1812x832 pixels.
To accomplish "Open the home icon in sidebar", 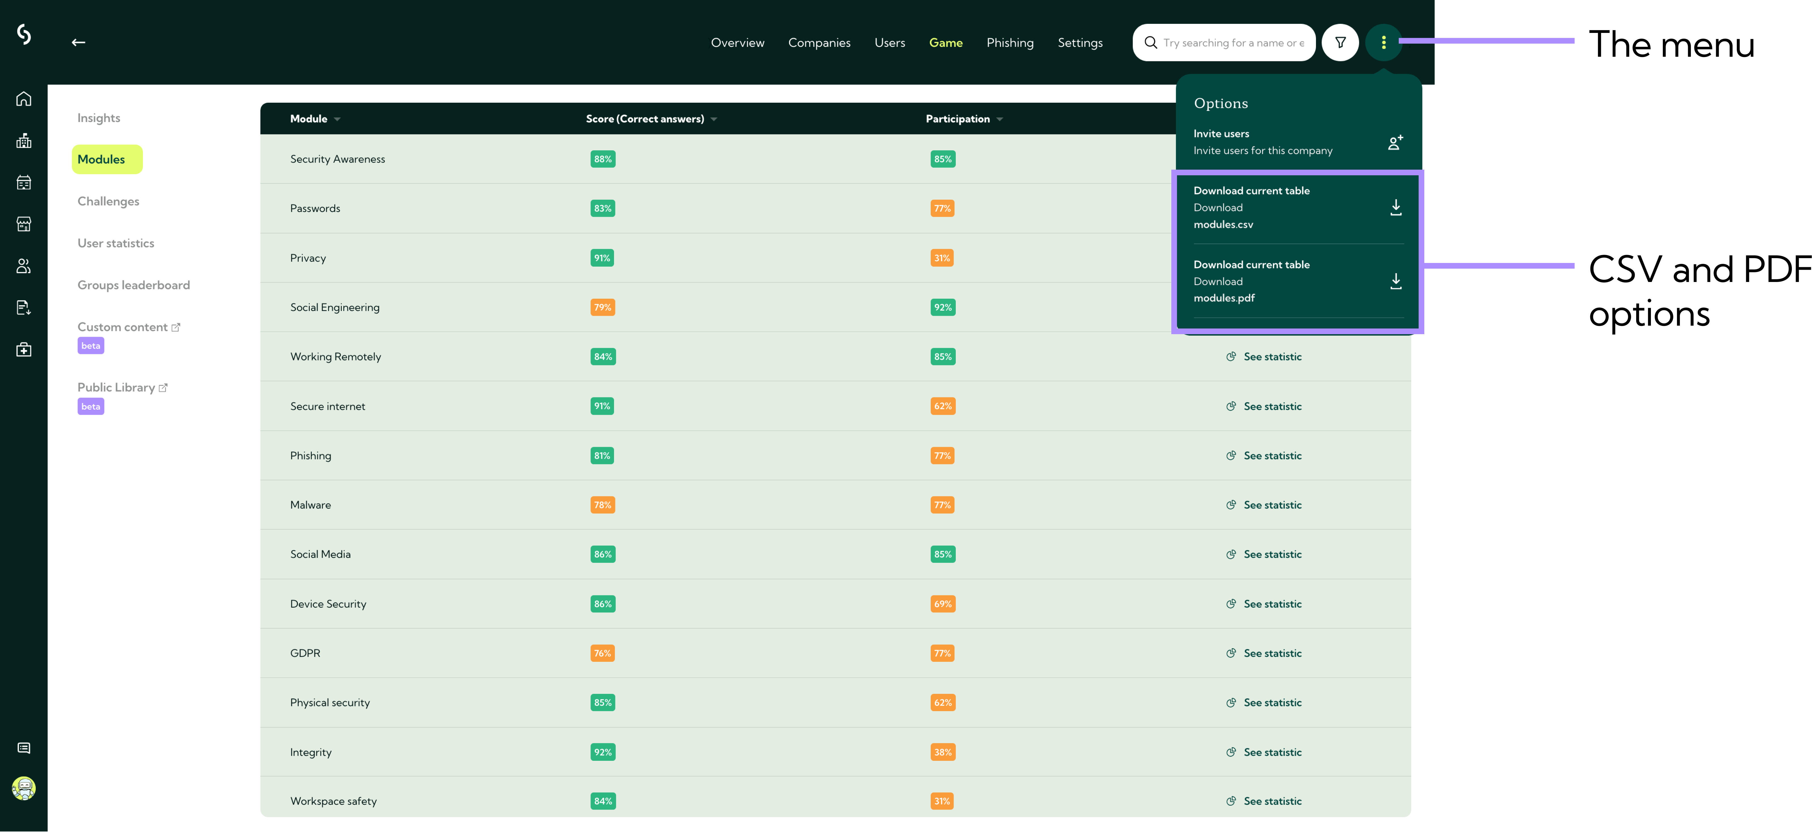I will [x=24, y=98].
